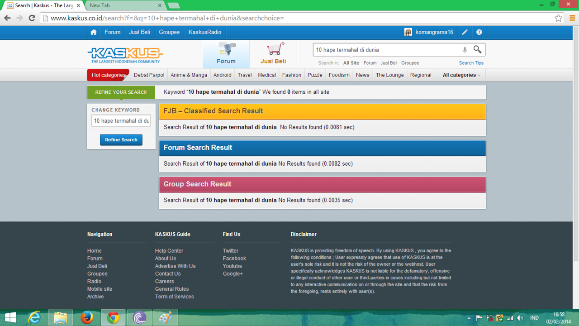Open Jual Beli in the top bar
This screenshot has width=579, height=326.
pos(139,32)
